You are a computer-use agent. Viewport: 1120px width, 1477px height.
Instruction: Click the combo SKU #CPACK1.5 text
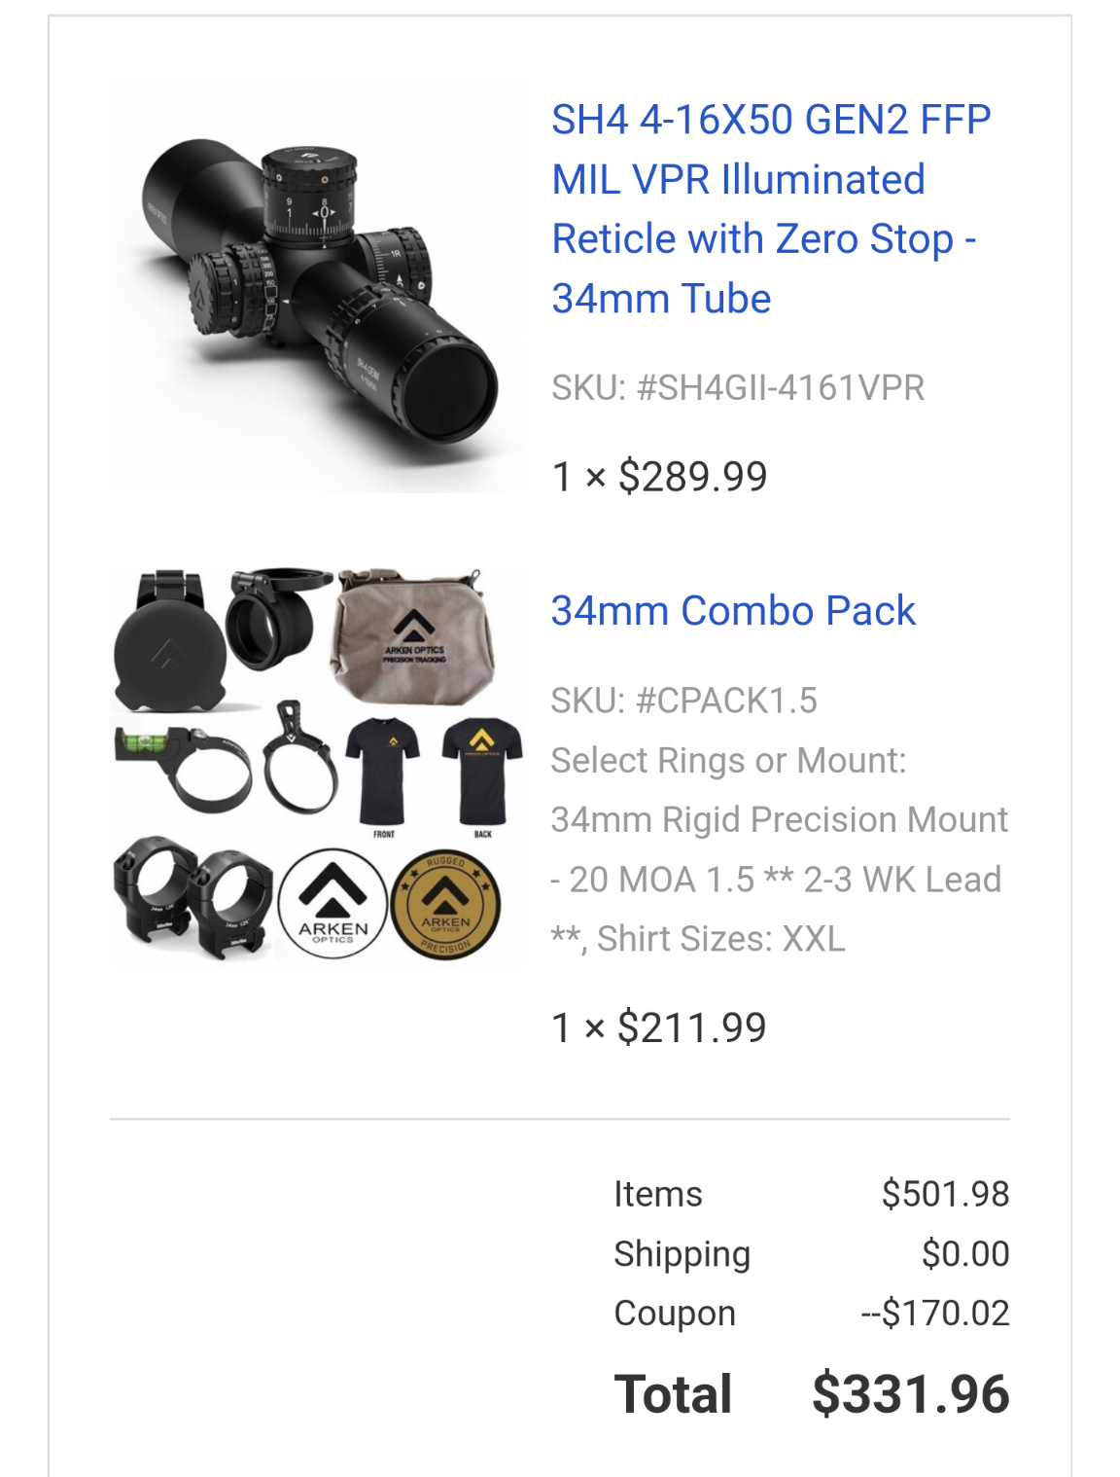tap(684, 701)
